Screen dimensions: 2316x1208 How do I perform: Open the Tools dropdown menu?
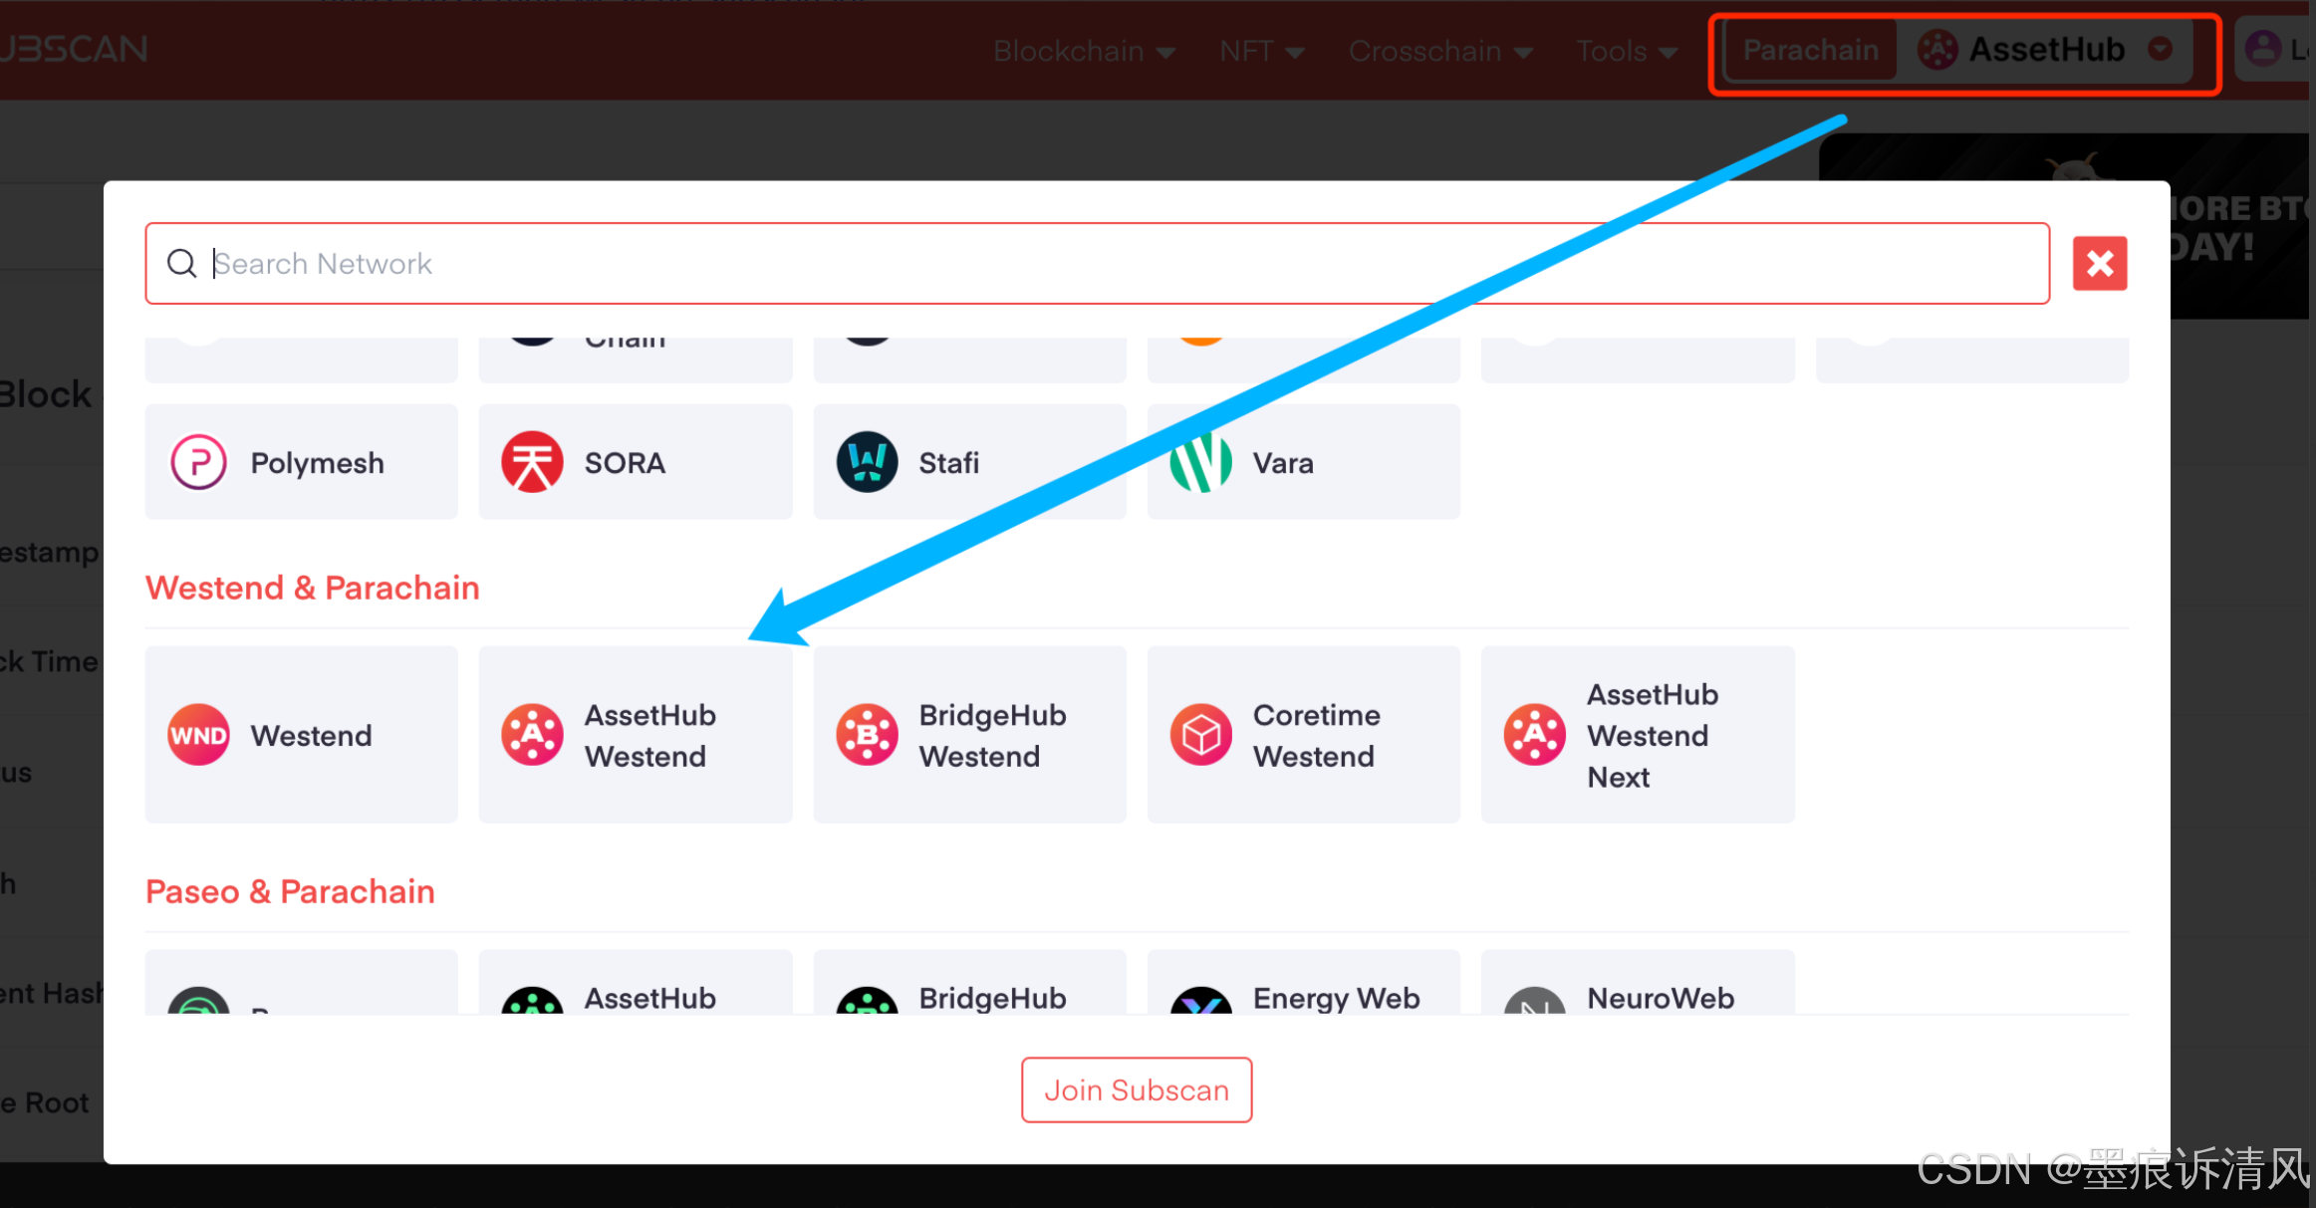pyautogui.click(x=1627, y=51)
